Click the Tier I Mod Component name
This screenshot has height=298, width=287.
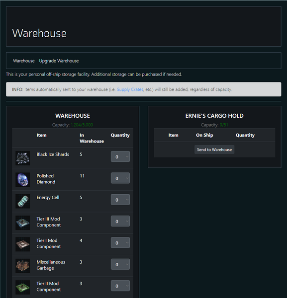(49, 243)
